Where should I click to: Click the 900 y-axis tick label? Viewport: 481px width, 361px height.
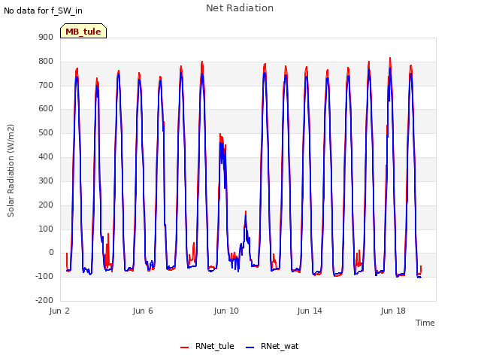(x=46, y=38)
